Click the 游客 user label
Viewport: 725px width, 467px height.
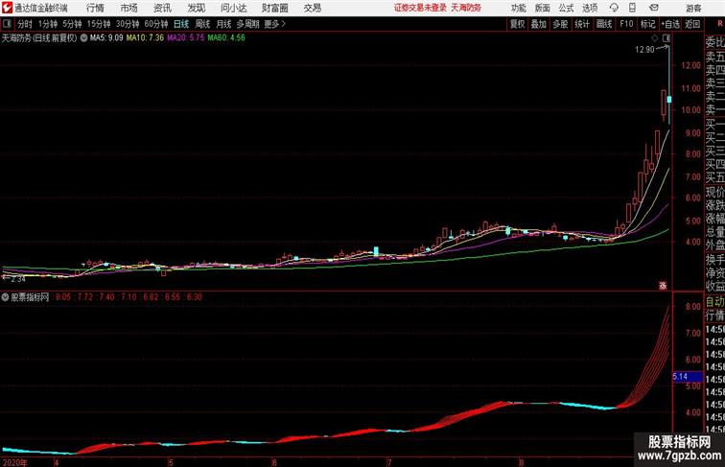coord(693,8)
